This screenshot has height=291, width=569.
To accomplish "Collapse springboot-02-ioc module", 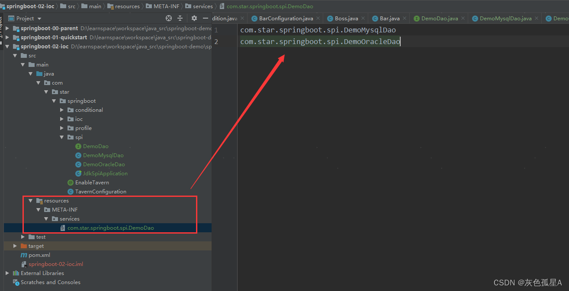I will point(7,47).
